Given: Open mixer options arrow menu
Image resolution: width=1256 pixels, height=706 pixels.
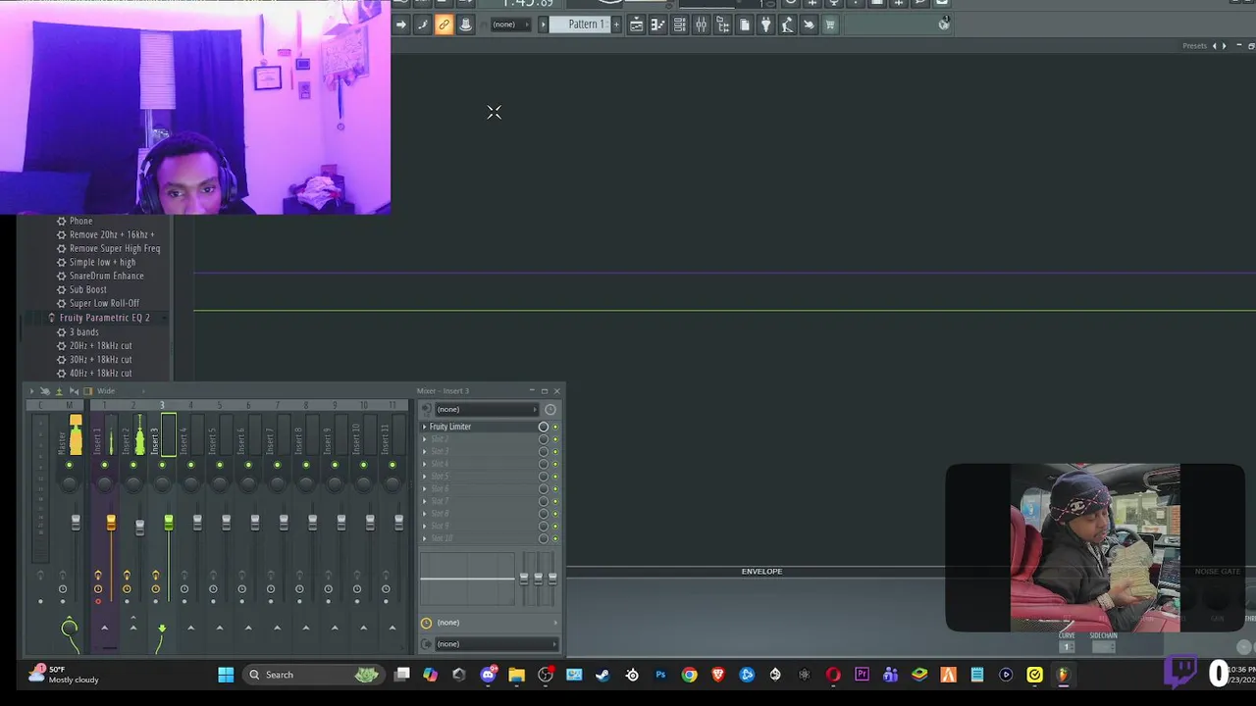Looking at the screenshot, I should 31,391.
